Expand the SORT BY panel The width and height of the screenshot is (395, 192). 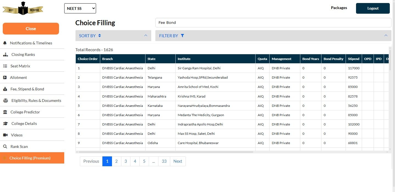(x=113, y=36)
